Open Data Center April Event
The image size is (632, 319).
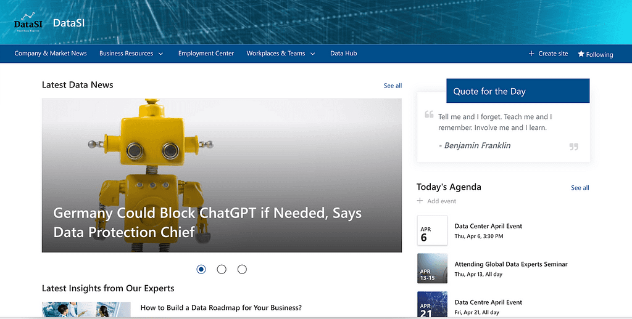[488, 226]
